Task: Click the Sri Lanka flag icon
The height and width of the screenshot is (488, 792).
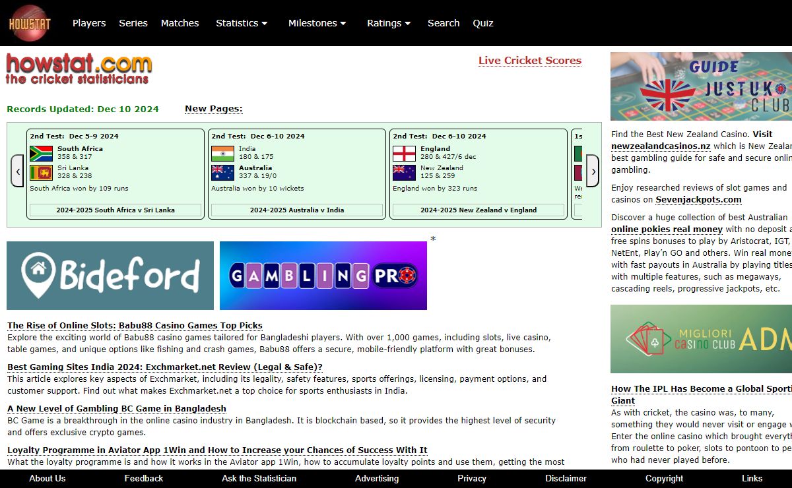Action: click(41, 173)
